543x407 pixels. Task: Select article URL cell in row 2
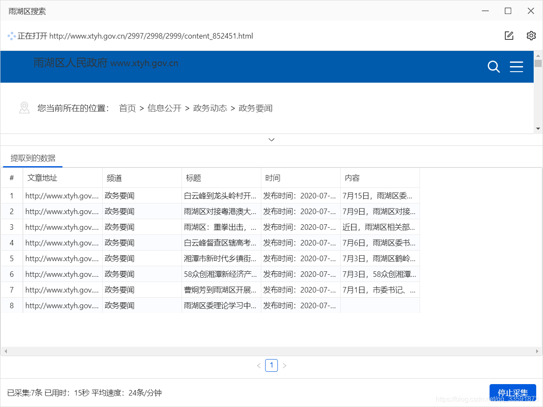point(62,212)
